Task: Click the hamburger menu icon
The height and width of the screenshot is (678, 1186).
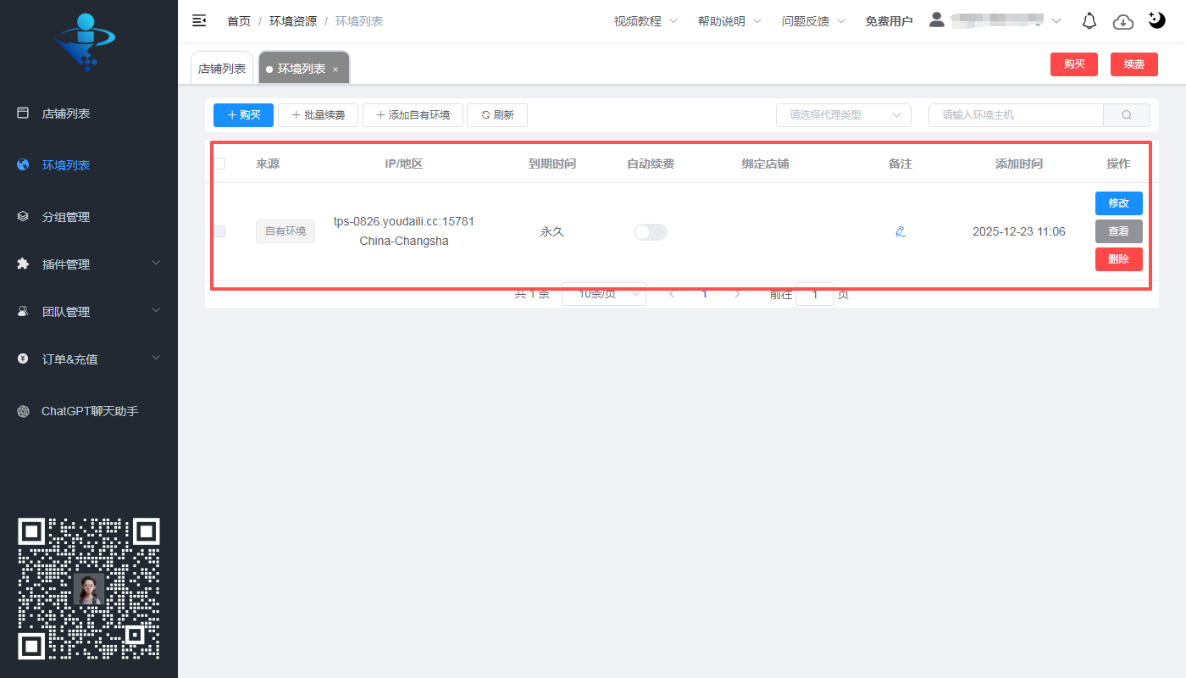Action: point(199,19)
